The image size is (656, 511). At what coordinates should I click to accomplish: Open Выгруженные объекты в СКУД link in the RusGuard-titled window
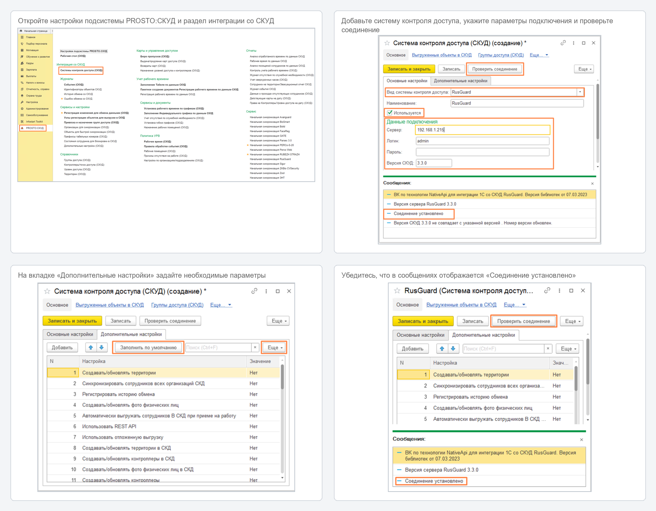461,305
